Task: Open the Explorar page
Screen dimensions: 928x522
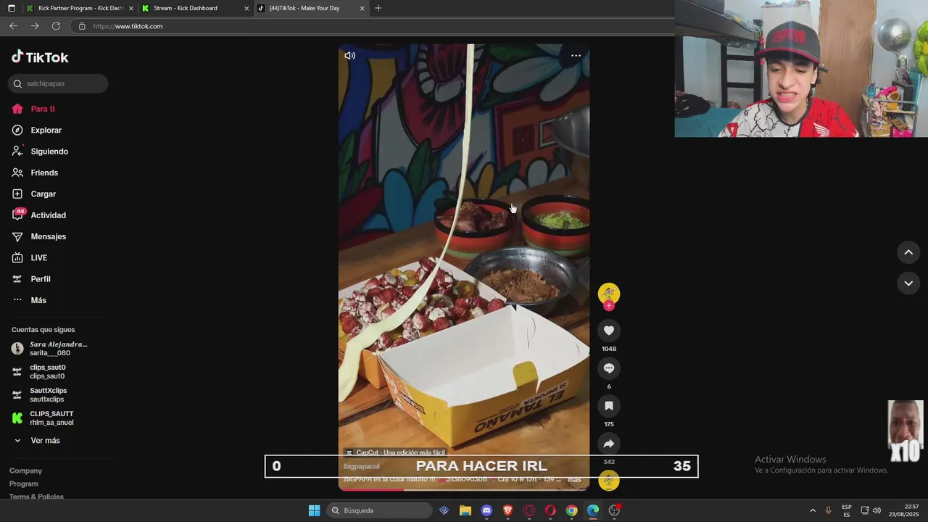Action: point(37,130)
